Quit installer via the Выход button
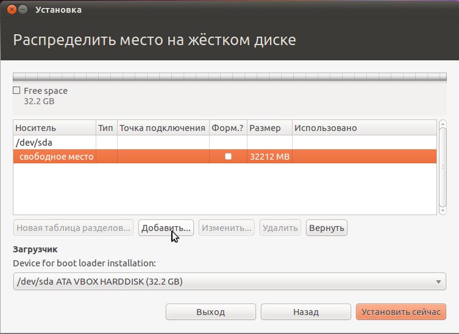Image resolution: width=459 pixels, height=334 pixels. tap(210, 312)
